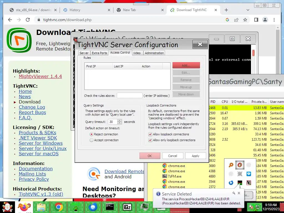Switch to the Video tab
The height and width of the screenshot is (213, 284).
tap(137, 53)
